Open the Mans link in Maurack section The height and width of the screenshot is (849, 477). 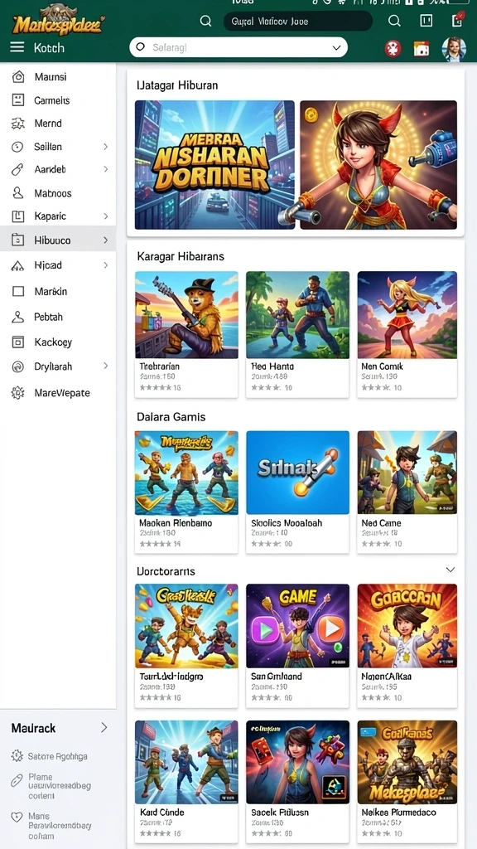click(59, 826)
